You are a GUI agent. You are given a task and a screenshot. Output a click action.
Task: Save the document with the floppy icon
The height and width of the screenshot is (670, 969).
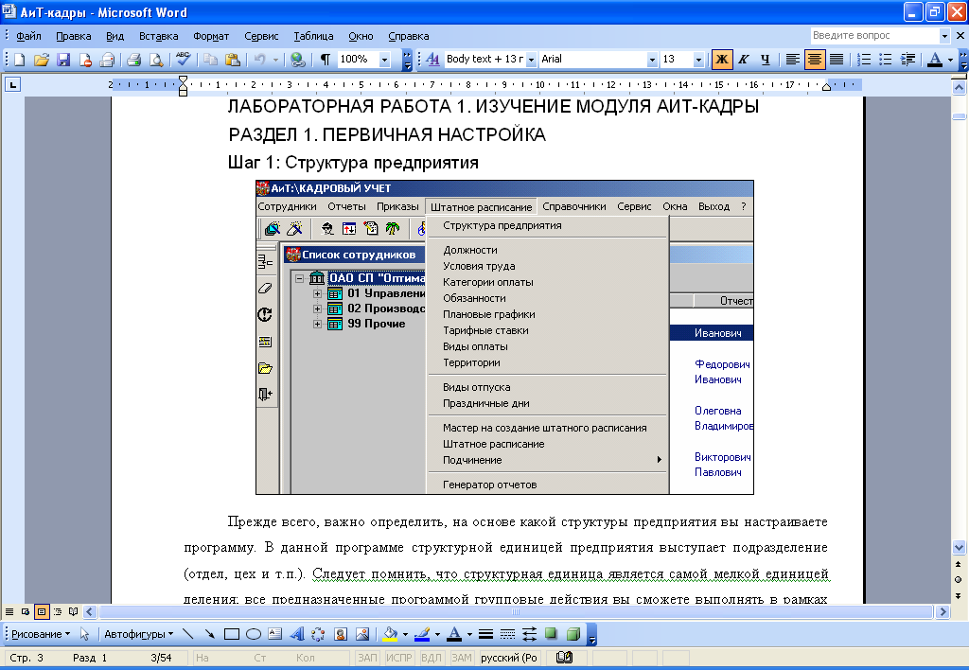pos(63,60)
